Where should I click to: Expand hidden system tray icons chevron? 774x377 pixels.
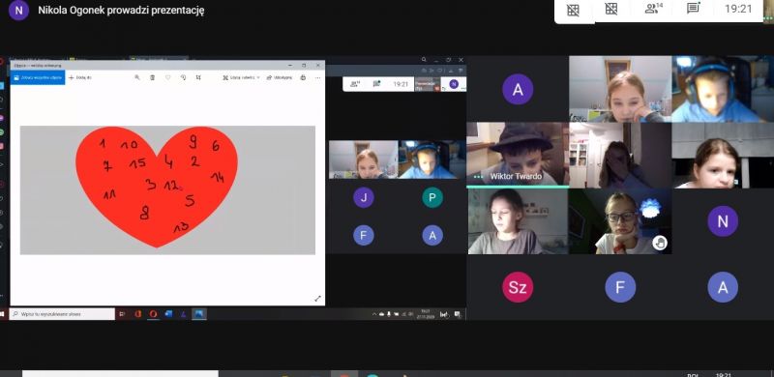point(374,314)
